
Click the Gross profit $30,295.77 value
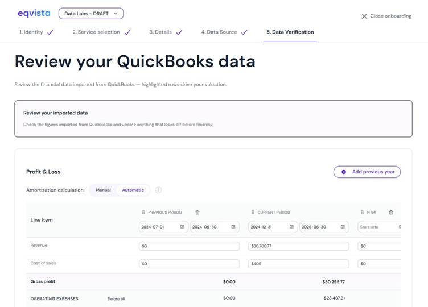334,281
